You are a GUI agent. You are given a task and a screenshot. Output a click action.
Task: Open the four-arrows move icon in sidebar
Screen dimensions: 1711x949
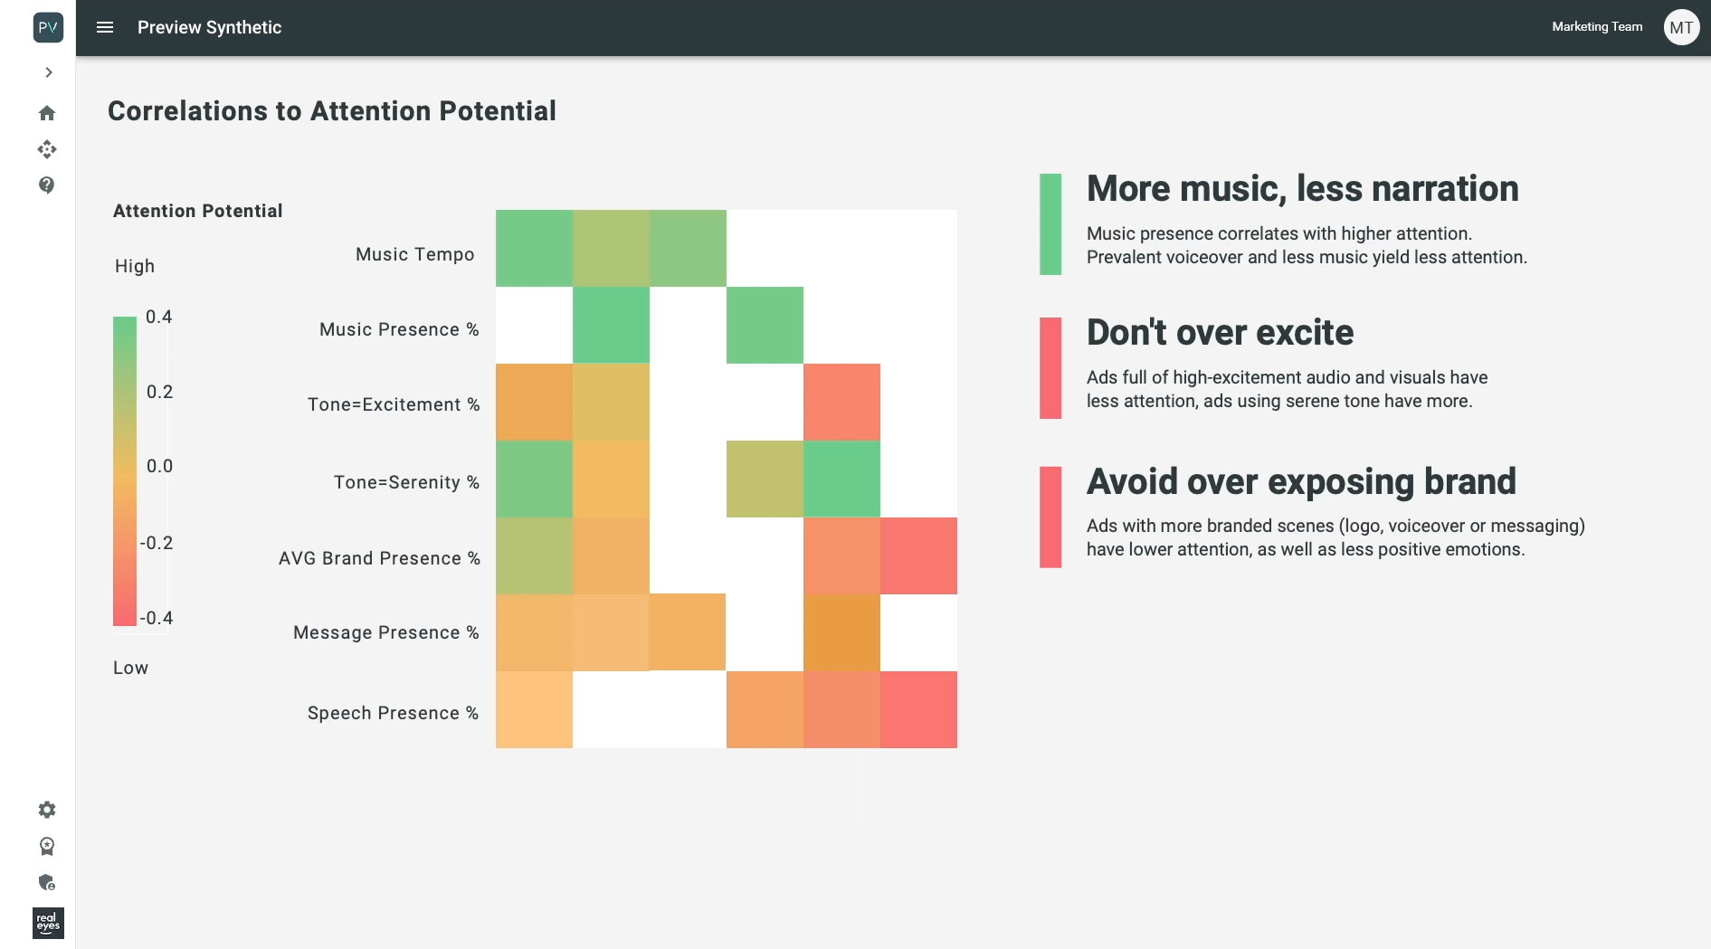click(x=47, y=149)
